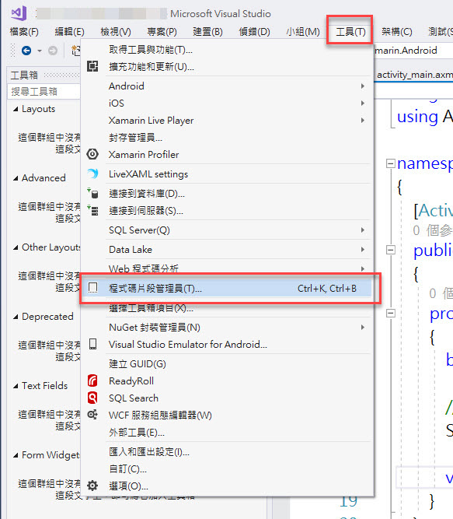Collapse the public class code block

(391, 250)
